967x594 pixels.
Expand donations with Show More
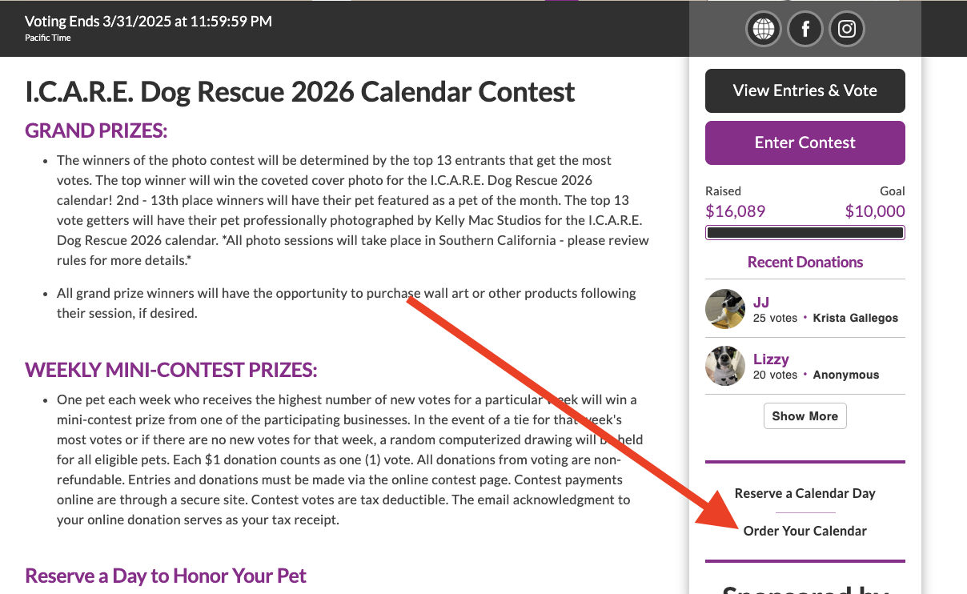point(804,416)
